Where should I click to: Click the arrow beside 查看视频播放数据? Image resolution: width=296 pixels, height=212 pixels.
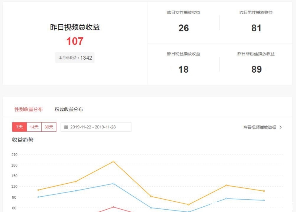[281, 127]
